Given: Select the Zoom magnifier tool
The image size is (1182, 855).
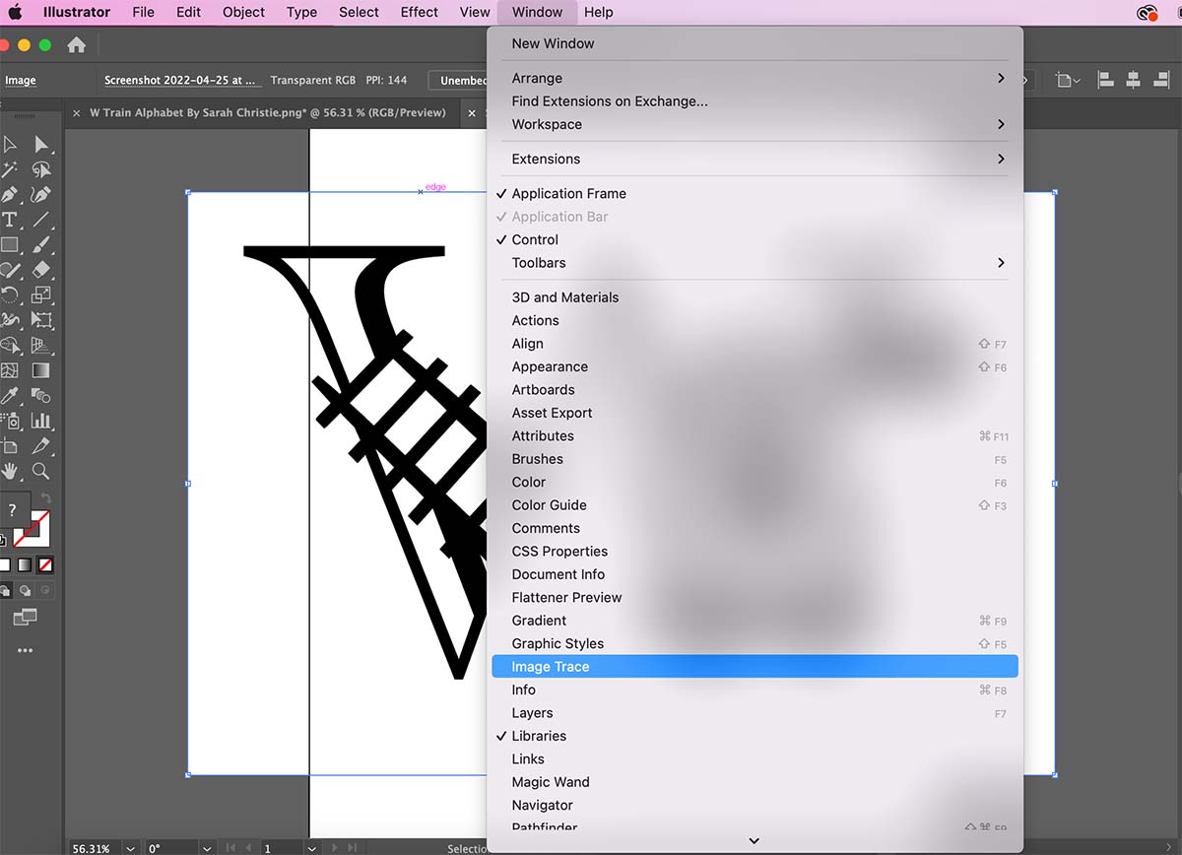Looking at the screenshot, I should (x=40, y=472).
